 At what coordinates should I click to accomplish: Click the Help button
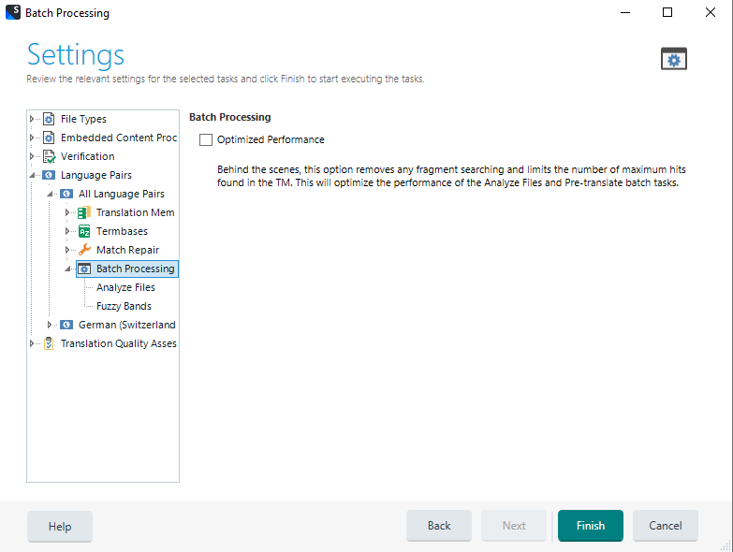coord(60,527)
